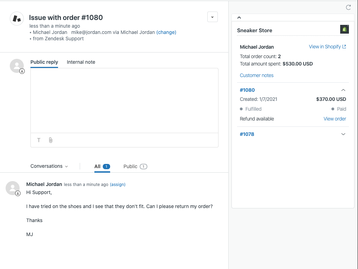
Task: Collapse the Shopify sidebar panel with the chevron
Action: 239,17
